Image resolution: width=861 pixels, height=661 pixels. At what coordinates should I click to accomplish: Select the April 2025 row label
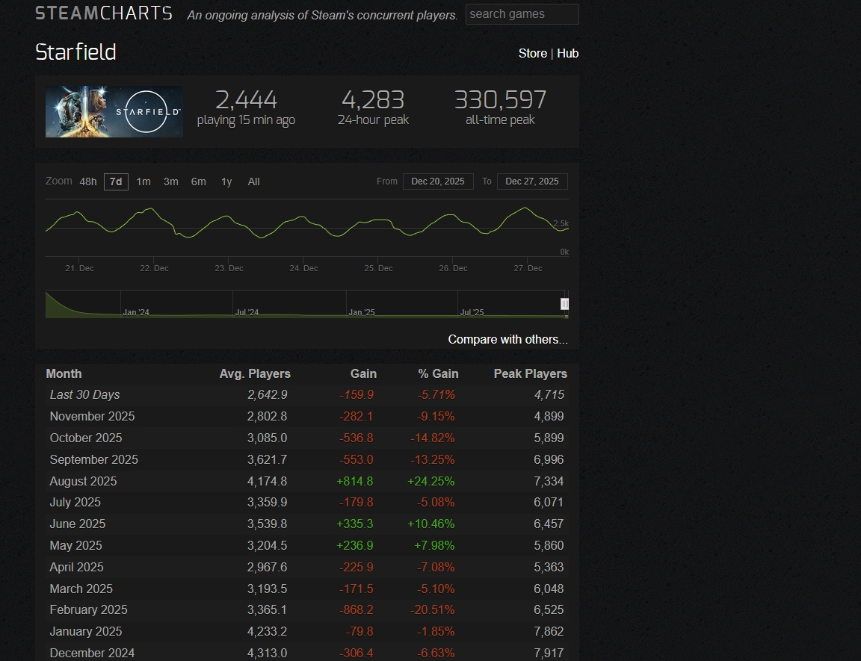coord(76,567)
